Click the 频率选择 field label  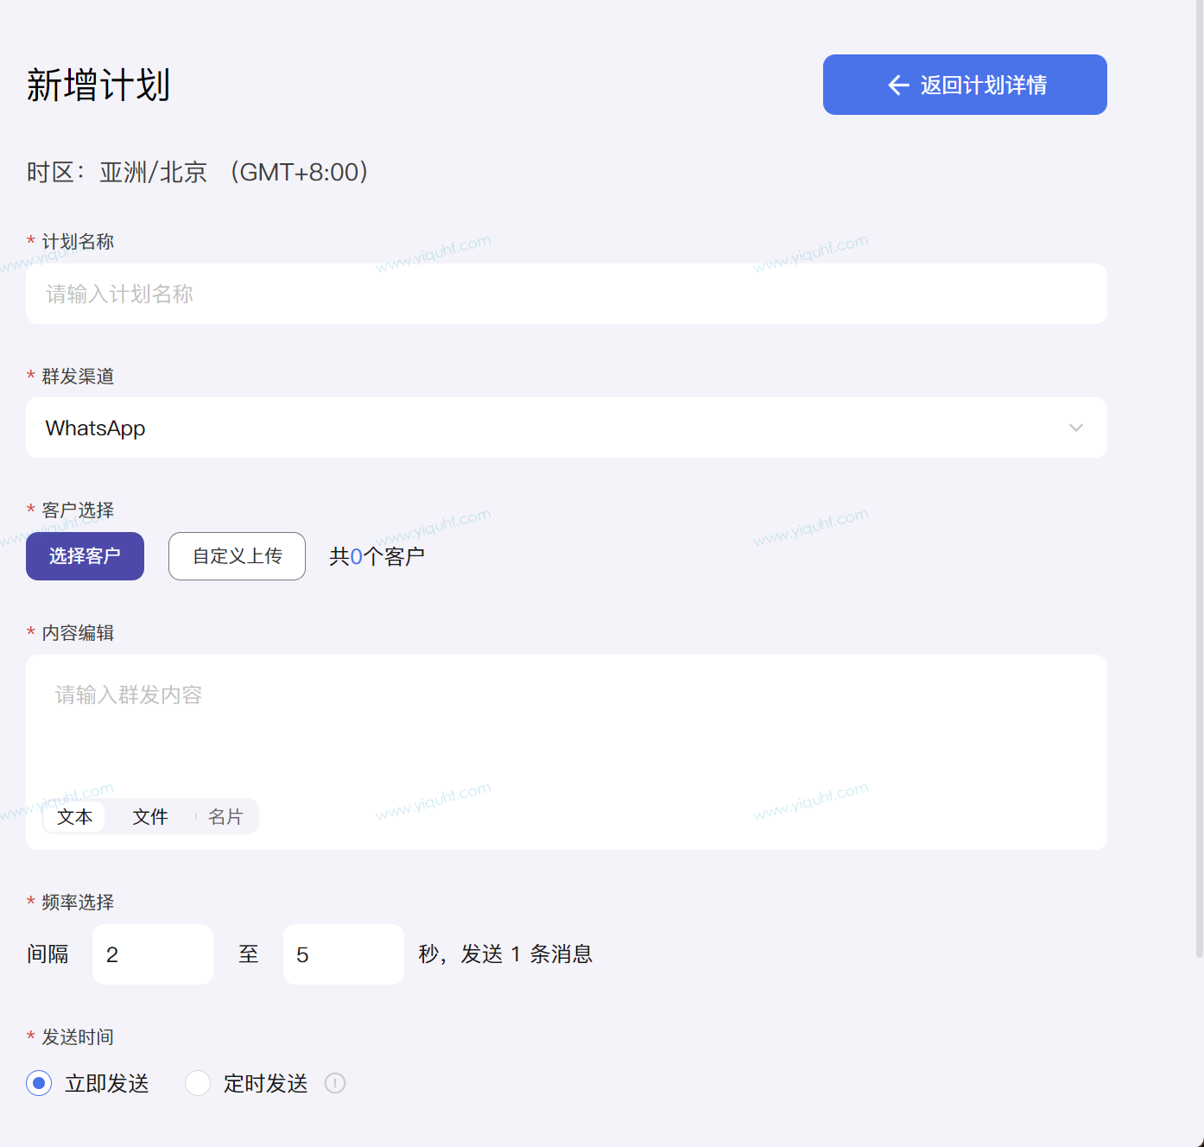78,903
